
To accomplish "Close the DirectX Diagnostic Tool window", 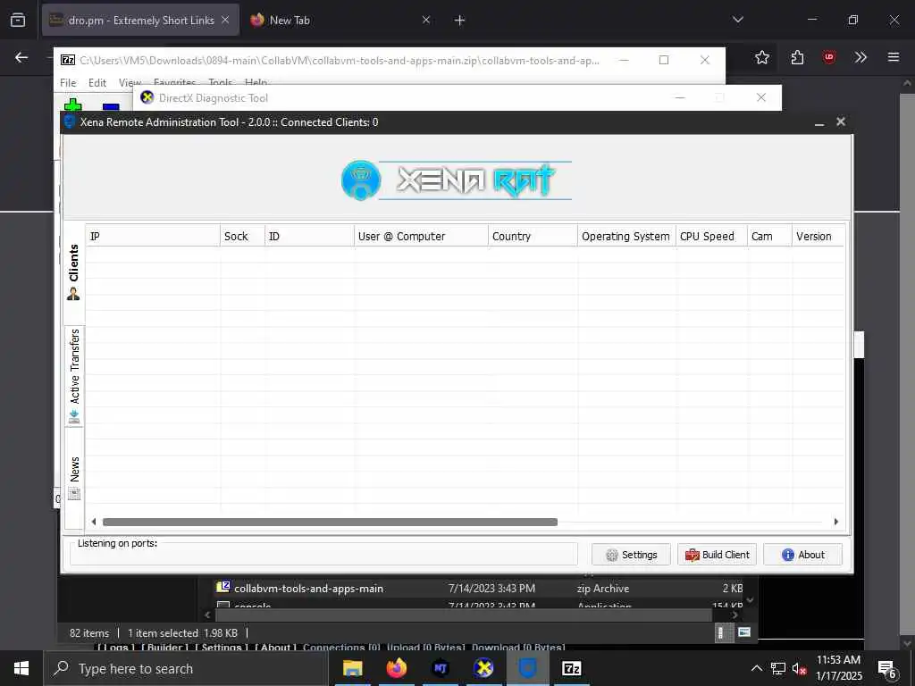I will [761, 97].
